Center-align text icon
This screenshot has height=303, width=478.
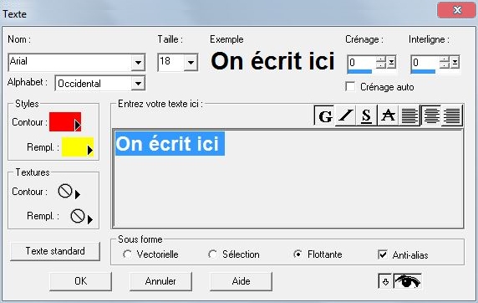pyautogui.click(x=431, y=116)
